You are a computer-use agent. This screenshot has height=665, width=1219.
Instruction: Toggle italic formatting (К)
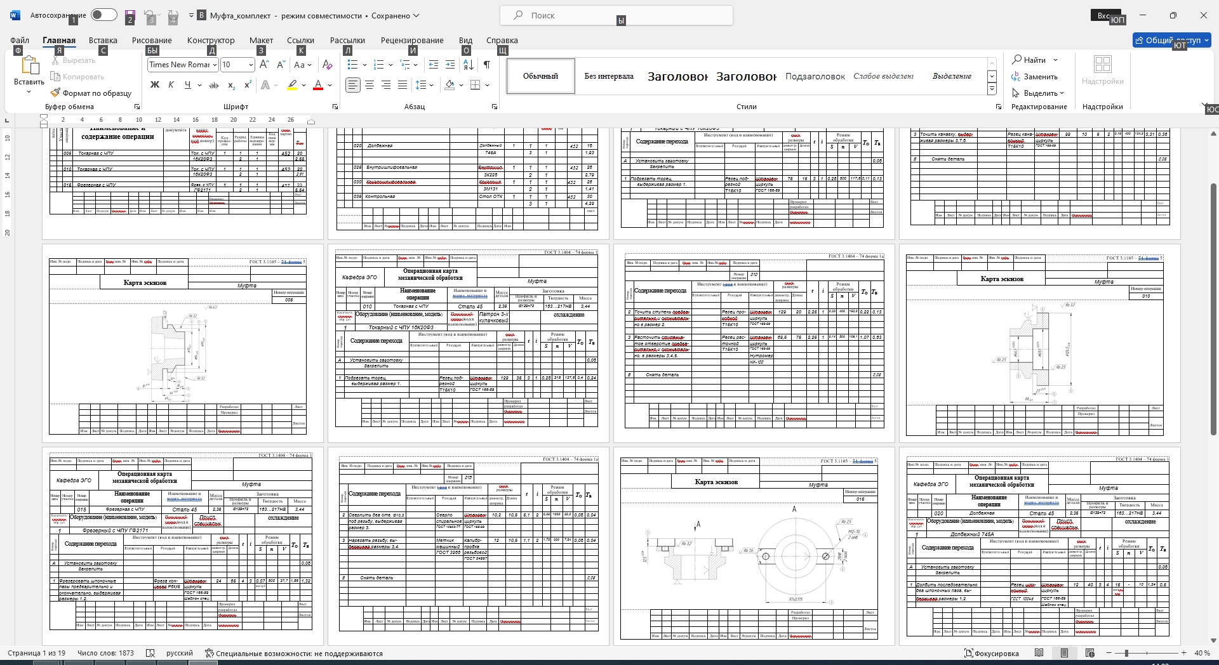click(x=171, y=85)
